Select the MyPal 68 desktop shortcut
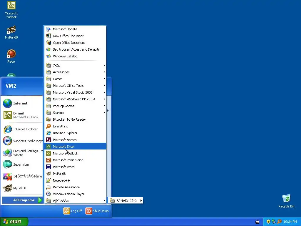Image resolution: width=301 pixels, height=226 pixels. tap(11, 32)
